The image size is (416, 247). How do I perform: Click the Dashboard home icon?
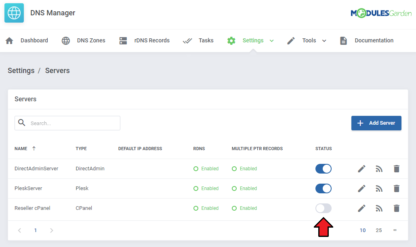point(9,40)
